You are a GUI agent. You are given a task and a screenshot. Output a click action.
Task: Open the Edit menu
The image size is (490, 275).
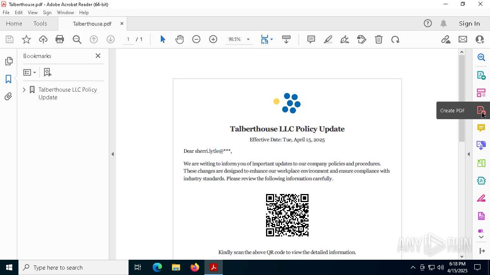pyautogui.click(x=19, y=13)
